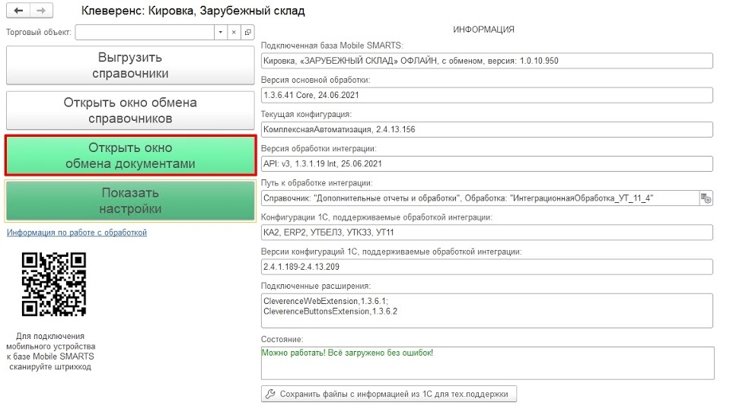Select the supported configurations field КА2, ERP2
The image size is (730, 418).
click(x=486, y=233)
